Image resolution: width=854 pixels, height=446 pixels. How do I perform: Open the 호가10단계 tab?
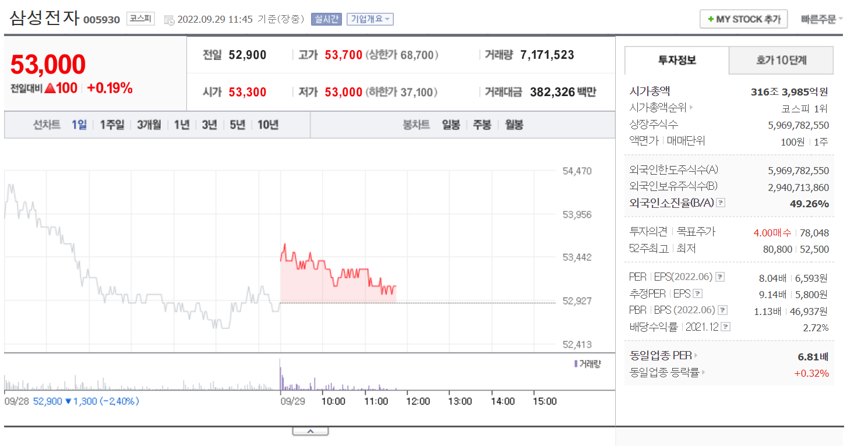pos(781,60)
